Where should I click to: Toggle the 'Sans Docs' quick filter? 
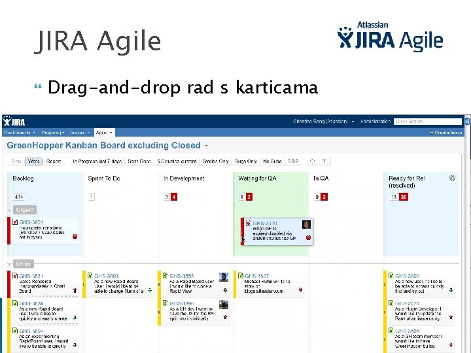tap(139, 161)
